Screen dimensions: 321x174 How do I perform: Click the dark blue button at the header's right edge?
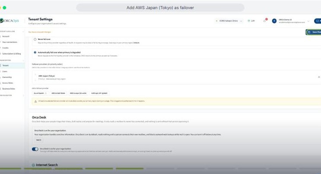tap(318, 21)
